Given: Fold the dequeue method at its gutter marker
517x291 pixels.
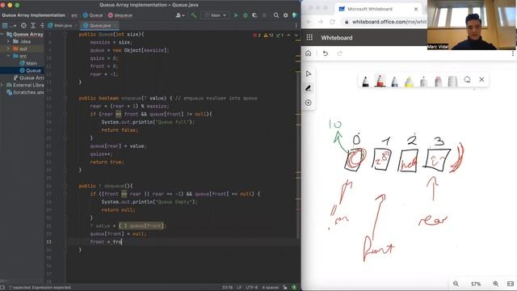Looking at the screenshot, I should pyautogui.click(x=65, y=186).
